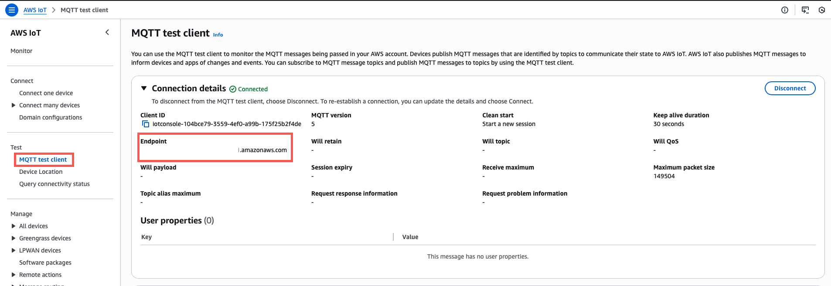Select MQTT test client in the sidebar
The image size is (831, 286).
click(43, 160)
